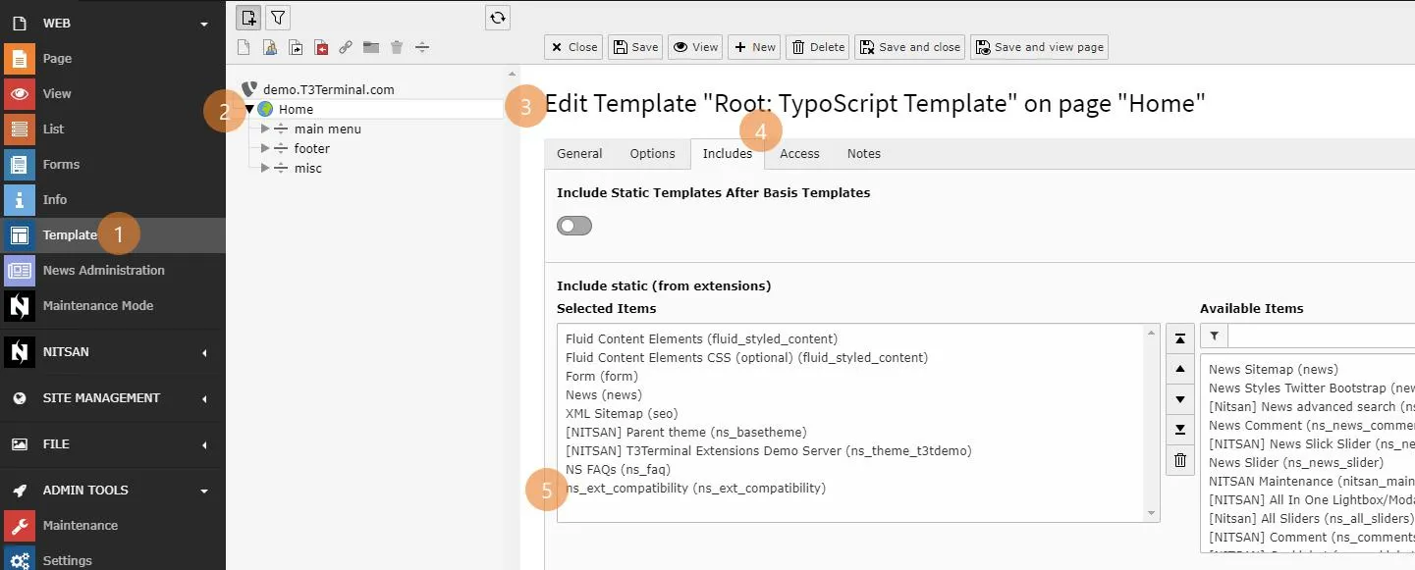The width and height of the screenshot is (1415, 570).
Task: Open the List module
Action: pos(113,129)
